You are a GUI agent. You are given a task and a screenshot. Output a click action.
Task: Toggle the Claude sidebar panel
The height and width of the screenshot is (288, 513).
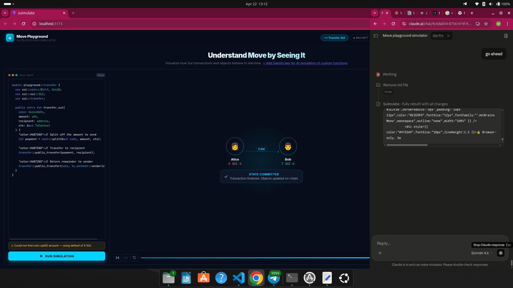pyautogui.click(x=376, y=36)
